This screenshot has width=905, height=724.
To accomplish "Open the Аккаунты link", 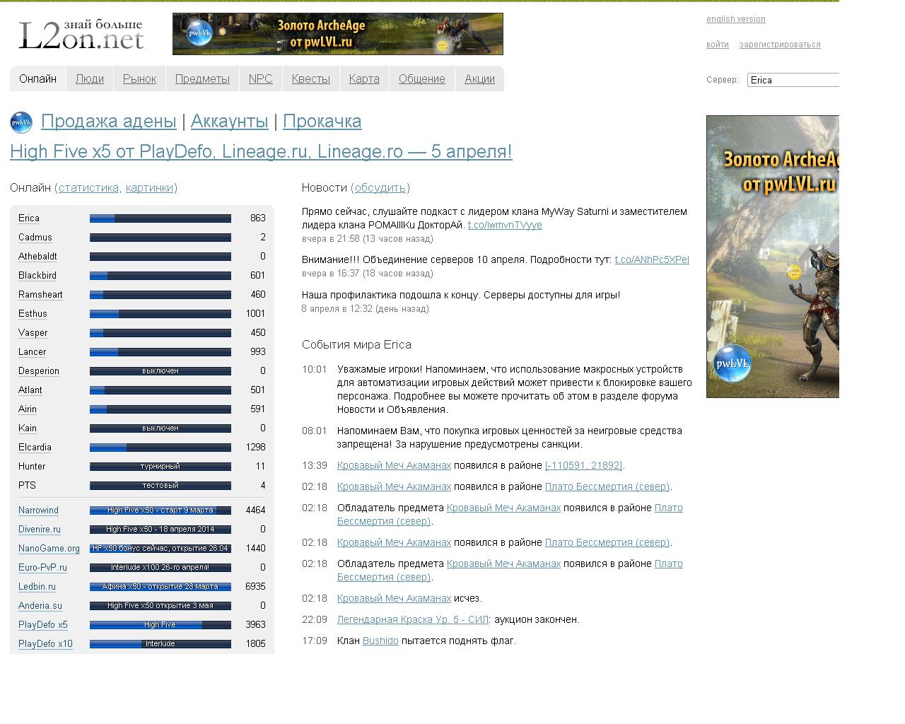I will coord(230,122).
